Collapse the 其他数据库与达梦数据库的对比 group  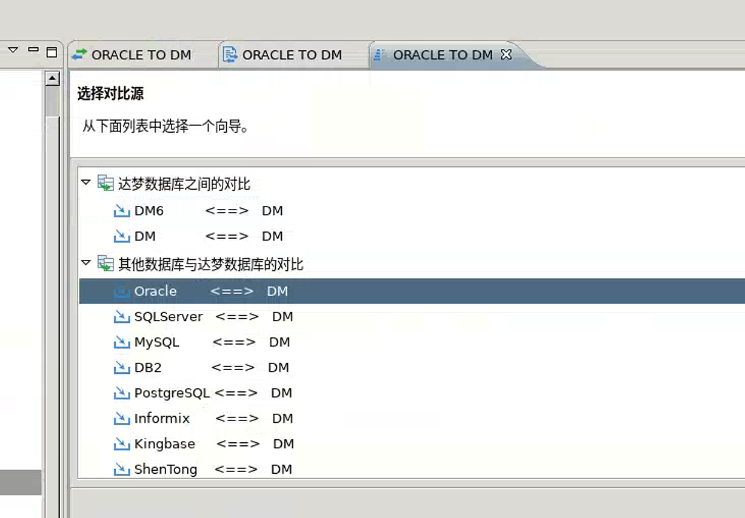tap(86, 262)
